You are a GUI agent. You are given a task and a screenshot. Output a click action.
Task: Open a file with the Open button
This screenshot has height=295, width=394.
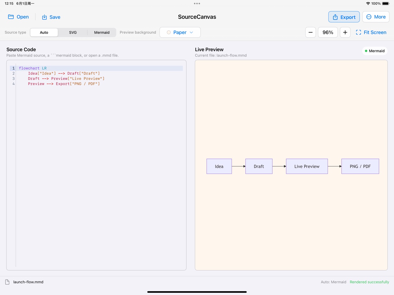18,17
